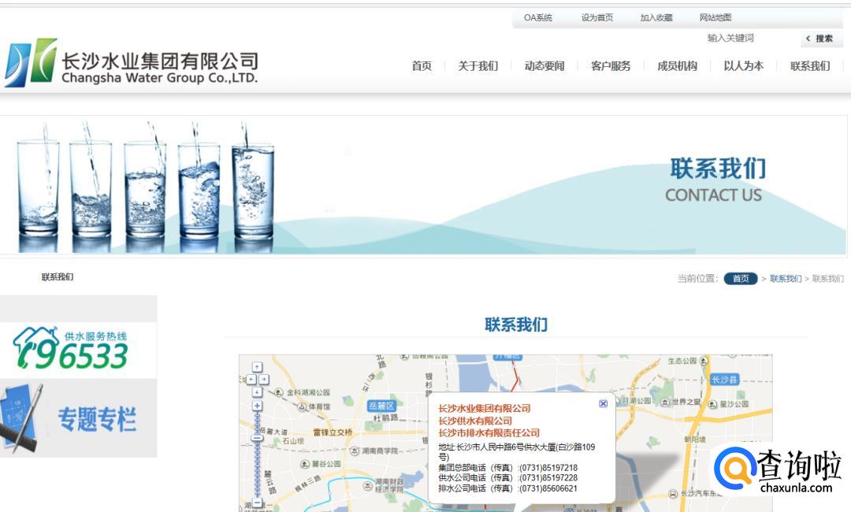Zoom out the map with the bottom minus button
Image resolution: width=851 pixels, height=512 pixels.
point(257,503)
